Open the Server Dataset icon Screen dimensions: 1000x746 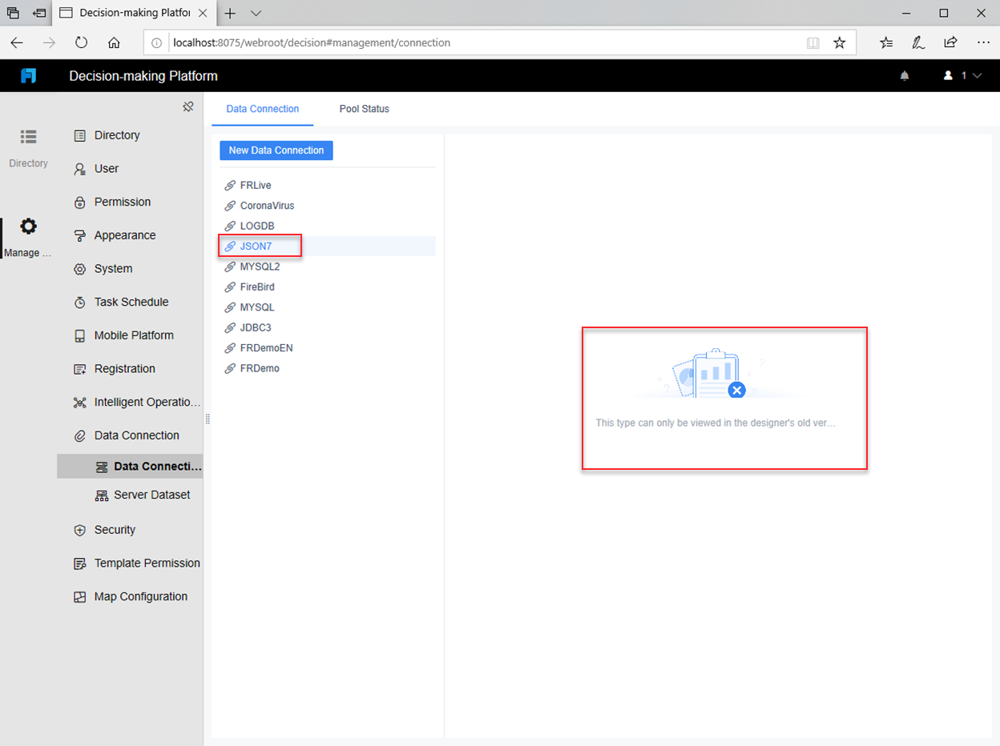[x=102, y=495]
